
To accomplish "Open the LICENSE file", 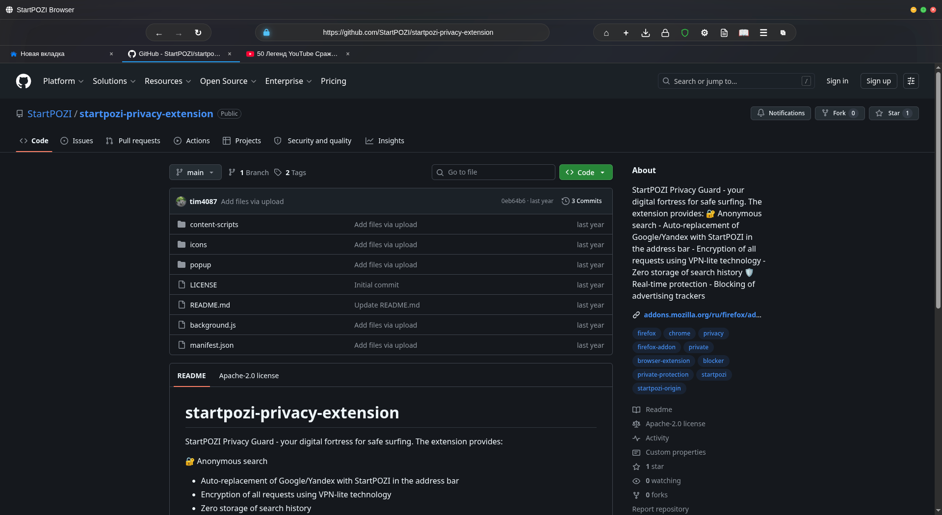I will (203, 285).
